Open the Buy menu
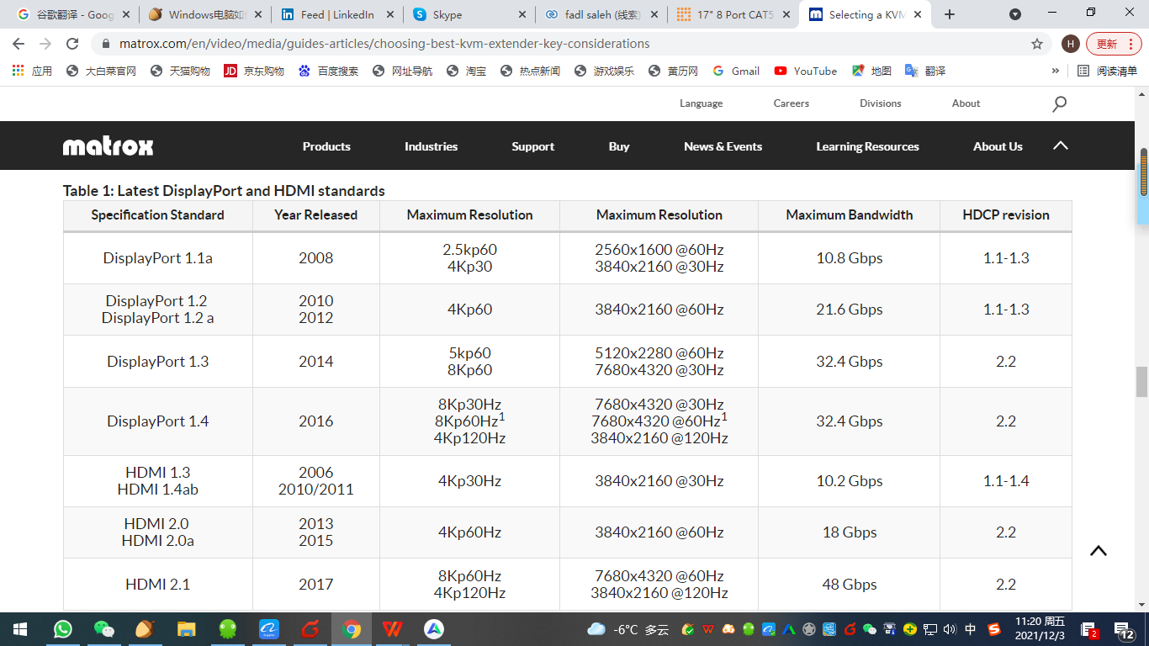 619,146
